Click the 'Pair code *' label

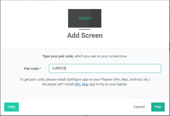pyautogui.click(x=32, y=68)
